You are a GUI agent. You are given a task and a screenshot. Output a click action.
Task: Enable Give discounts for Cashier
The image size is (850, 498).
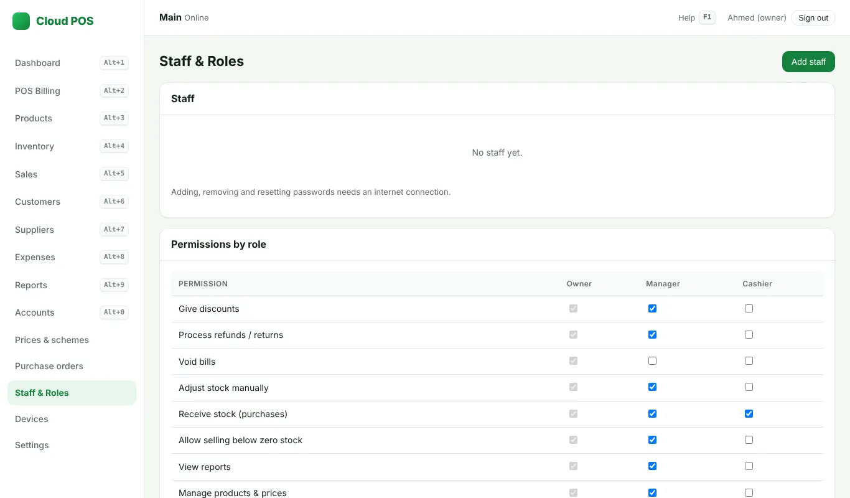pos(749,308)
